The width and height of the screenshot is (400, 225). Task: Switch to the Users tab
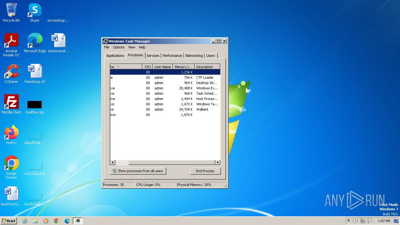pyautogui.click(x=211, y=56)
